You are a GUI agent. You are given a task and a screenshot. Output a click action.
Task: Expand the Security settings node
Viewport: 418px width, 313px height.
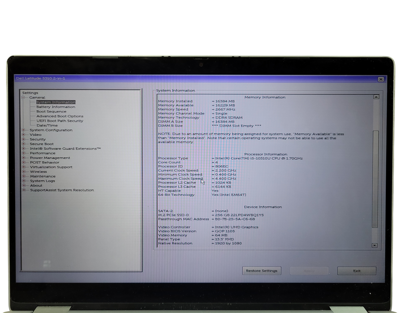23,139
